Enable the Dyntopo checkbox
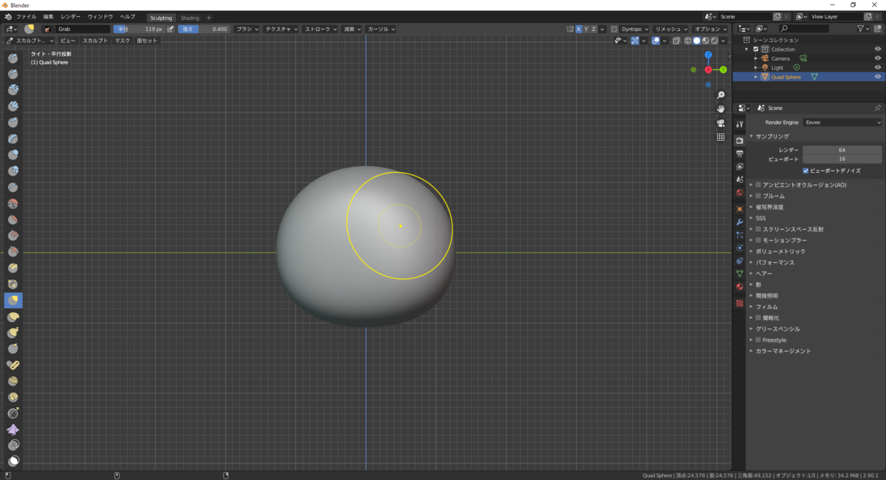The image size is (886, 480). (614, 30)
